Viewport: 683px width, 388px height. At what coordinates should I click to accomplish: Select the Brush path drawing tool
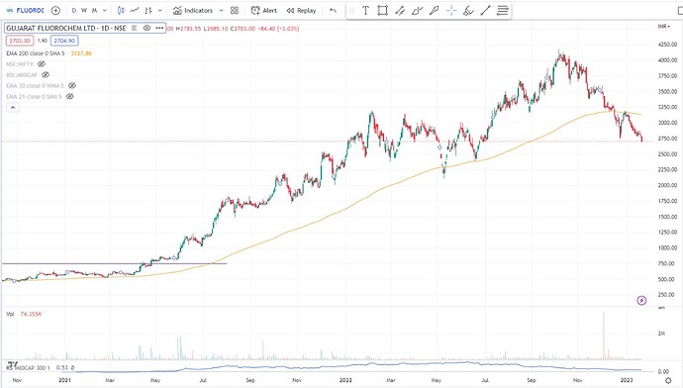click(x=417, y=11)
